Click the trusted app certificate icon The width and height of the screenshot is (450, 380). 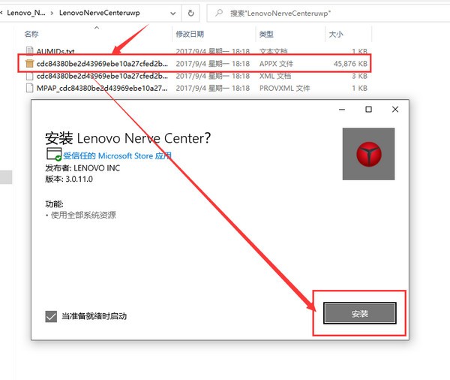[53, 155]
